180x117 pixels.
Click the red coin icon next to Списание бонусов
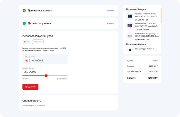[157, 71]
